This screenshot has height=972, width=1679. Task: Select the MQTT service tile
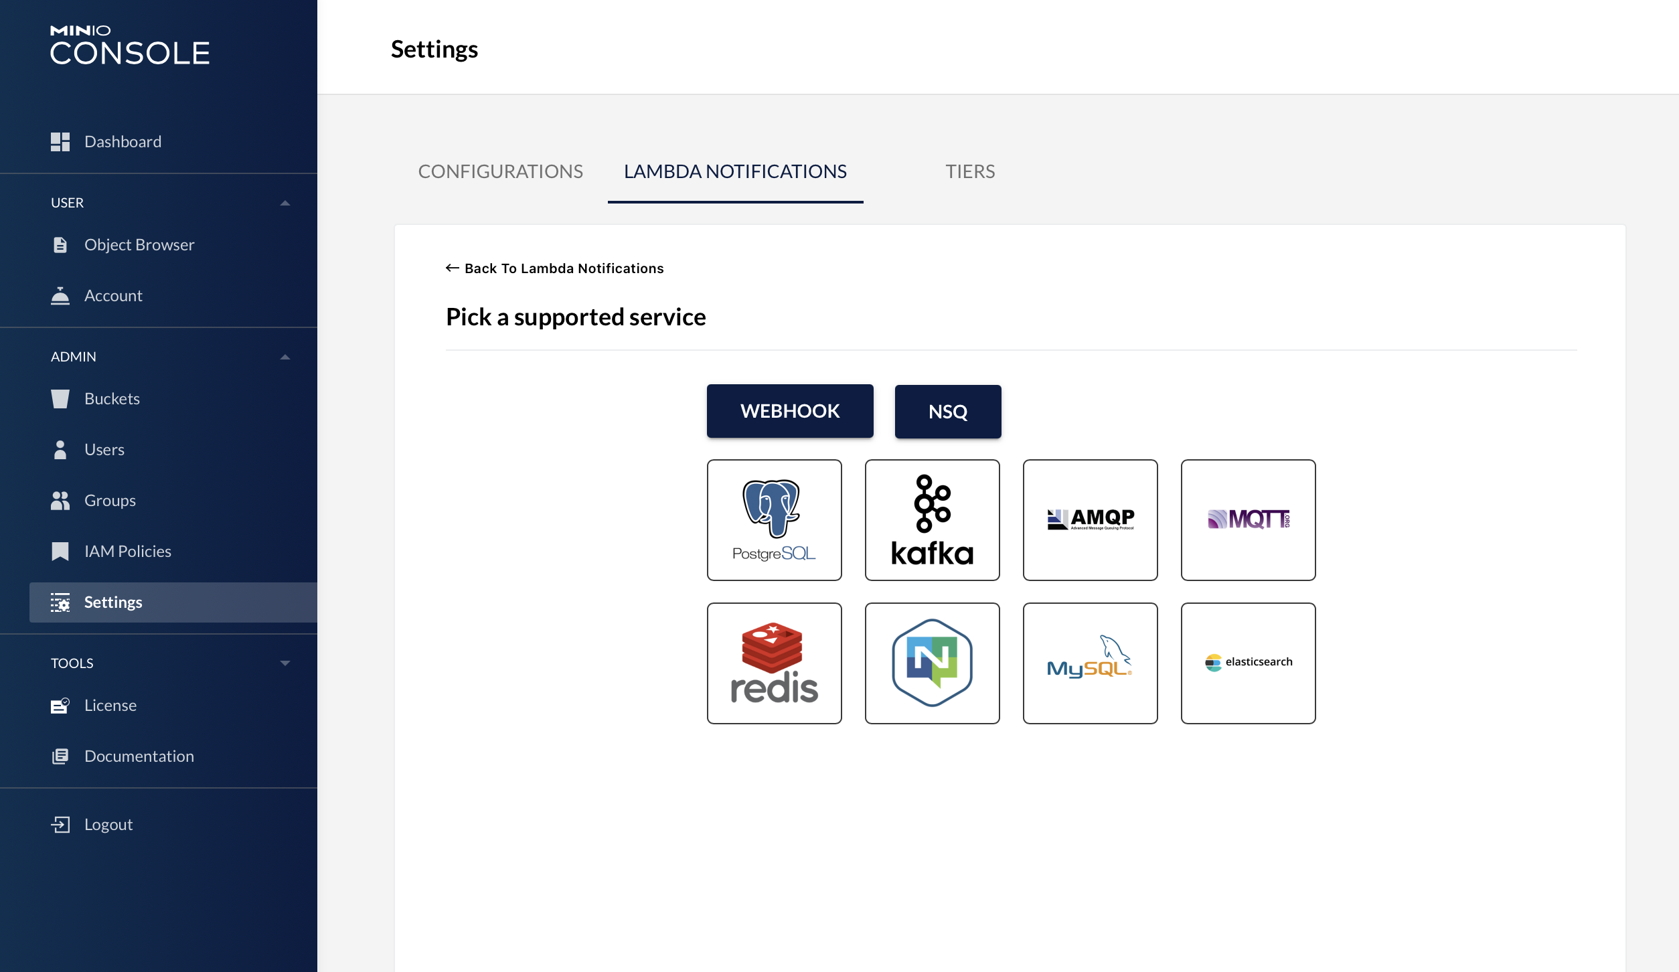pos(1248,519)
